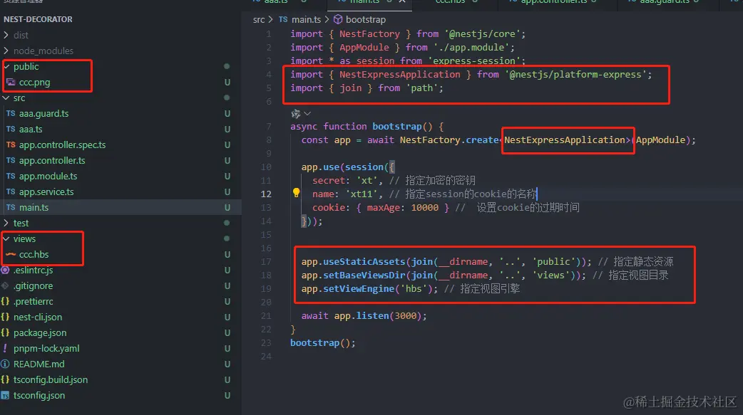
Task: Collapse the NEST-DECORATOR explorer section header
Action: pyautogui.click(x=38, y=19)
